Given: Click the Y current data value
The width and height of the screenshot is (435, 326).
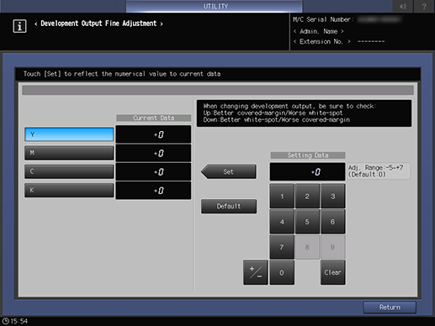Looking at the screenshot, I should point(153,134).
